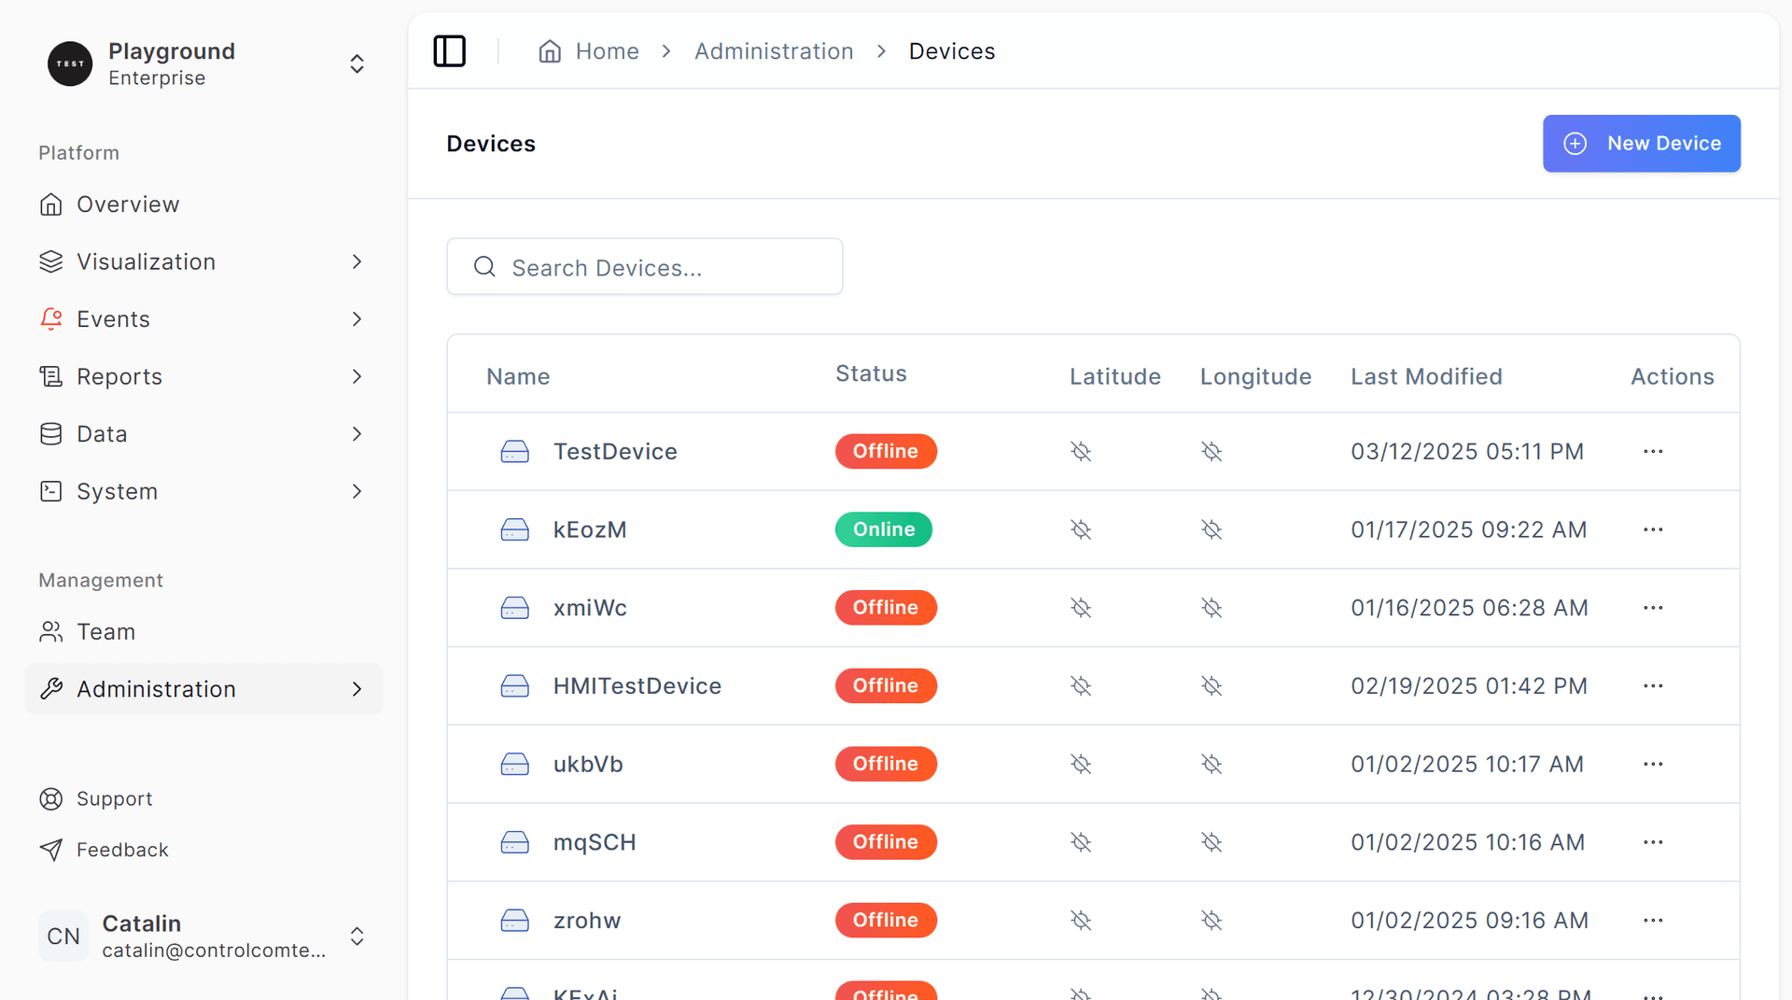This screenshot has width=1792, height=1000.
Task: Click inside the Search Devices field
Action: pyautogui.click(x=644, y=267)
